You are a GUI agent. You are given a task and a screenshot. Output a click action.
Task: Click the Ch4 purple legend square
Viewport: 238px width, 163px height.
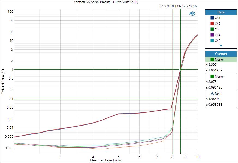click(212, 35)
